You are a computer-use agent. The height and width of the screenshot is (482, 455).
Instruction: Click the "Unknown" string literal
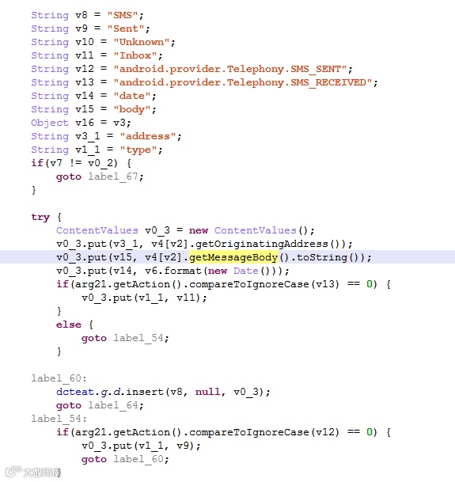point(142,42)
